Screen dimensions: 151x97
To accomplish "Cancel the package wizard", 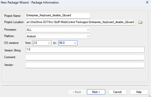I will (117, 92).
